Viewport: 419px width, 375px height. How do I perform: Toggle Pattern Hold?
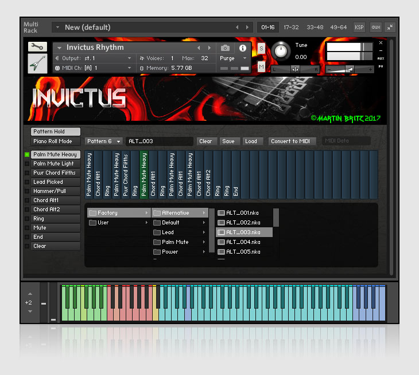[56, 132]
